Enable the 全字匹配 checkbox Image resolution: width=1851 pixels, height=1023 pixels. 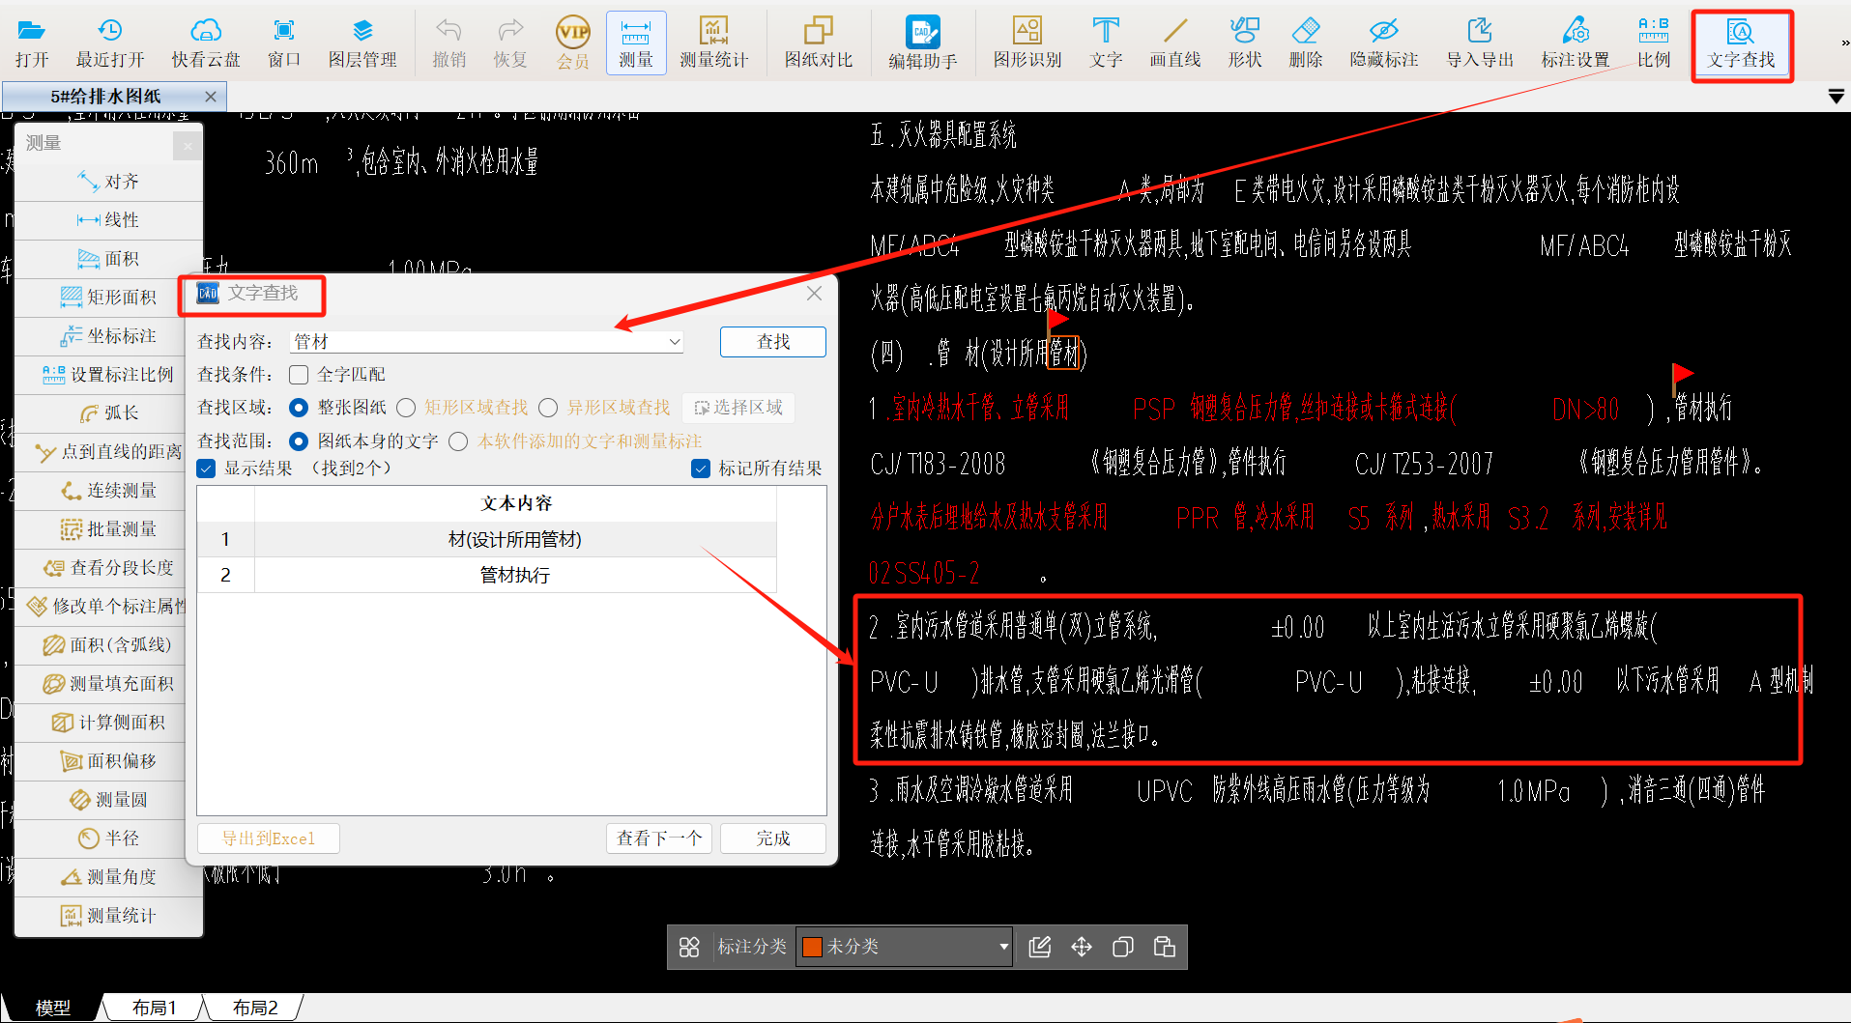300,375
